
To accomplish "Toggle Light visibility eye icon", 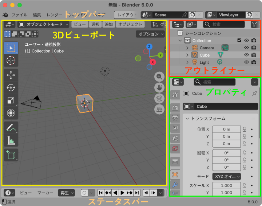I will [247, 62].
